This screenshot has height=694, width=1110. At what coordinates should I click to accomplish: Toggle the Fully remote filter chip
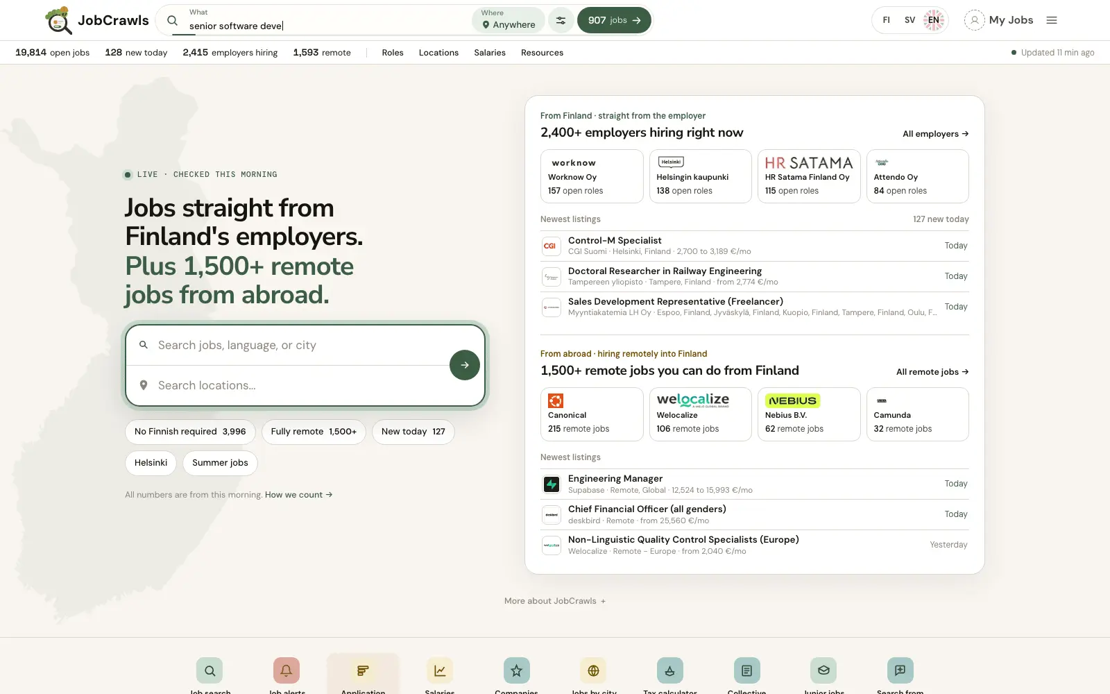314,432
